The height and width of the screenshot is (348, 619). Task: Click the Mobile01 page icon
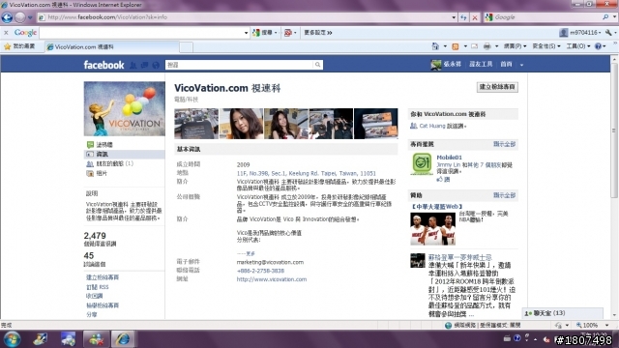tap(422, 163)
